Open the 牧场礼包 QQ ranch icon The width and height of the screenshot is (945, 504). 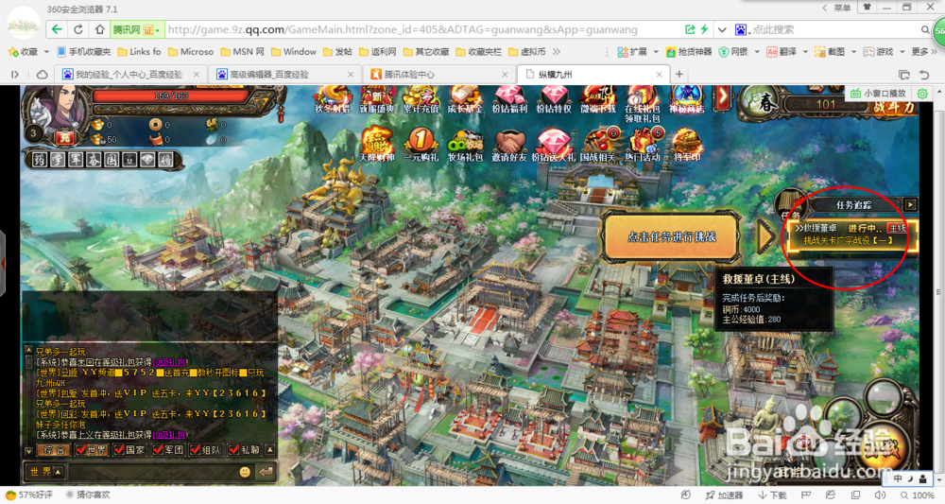[x=465, y=145]
